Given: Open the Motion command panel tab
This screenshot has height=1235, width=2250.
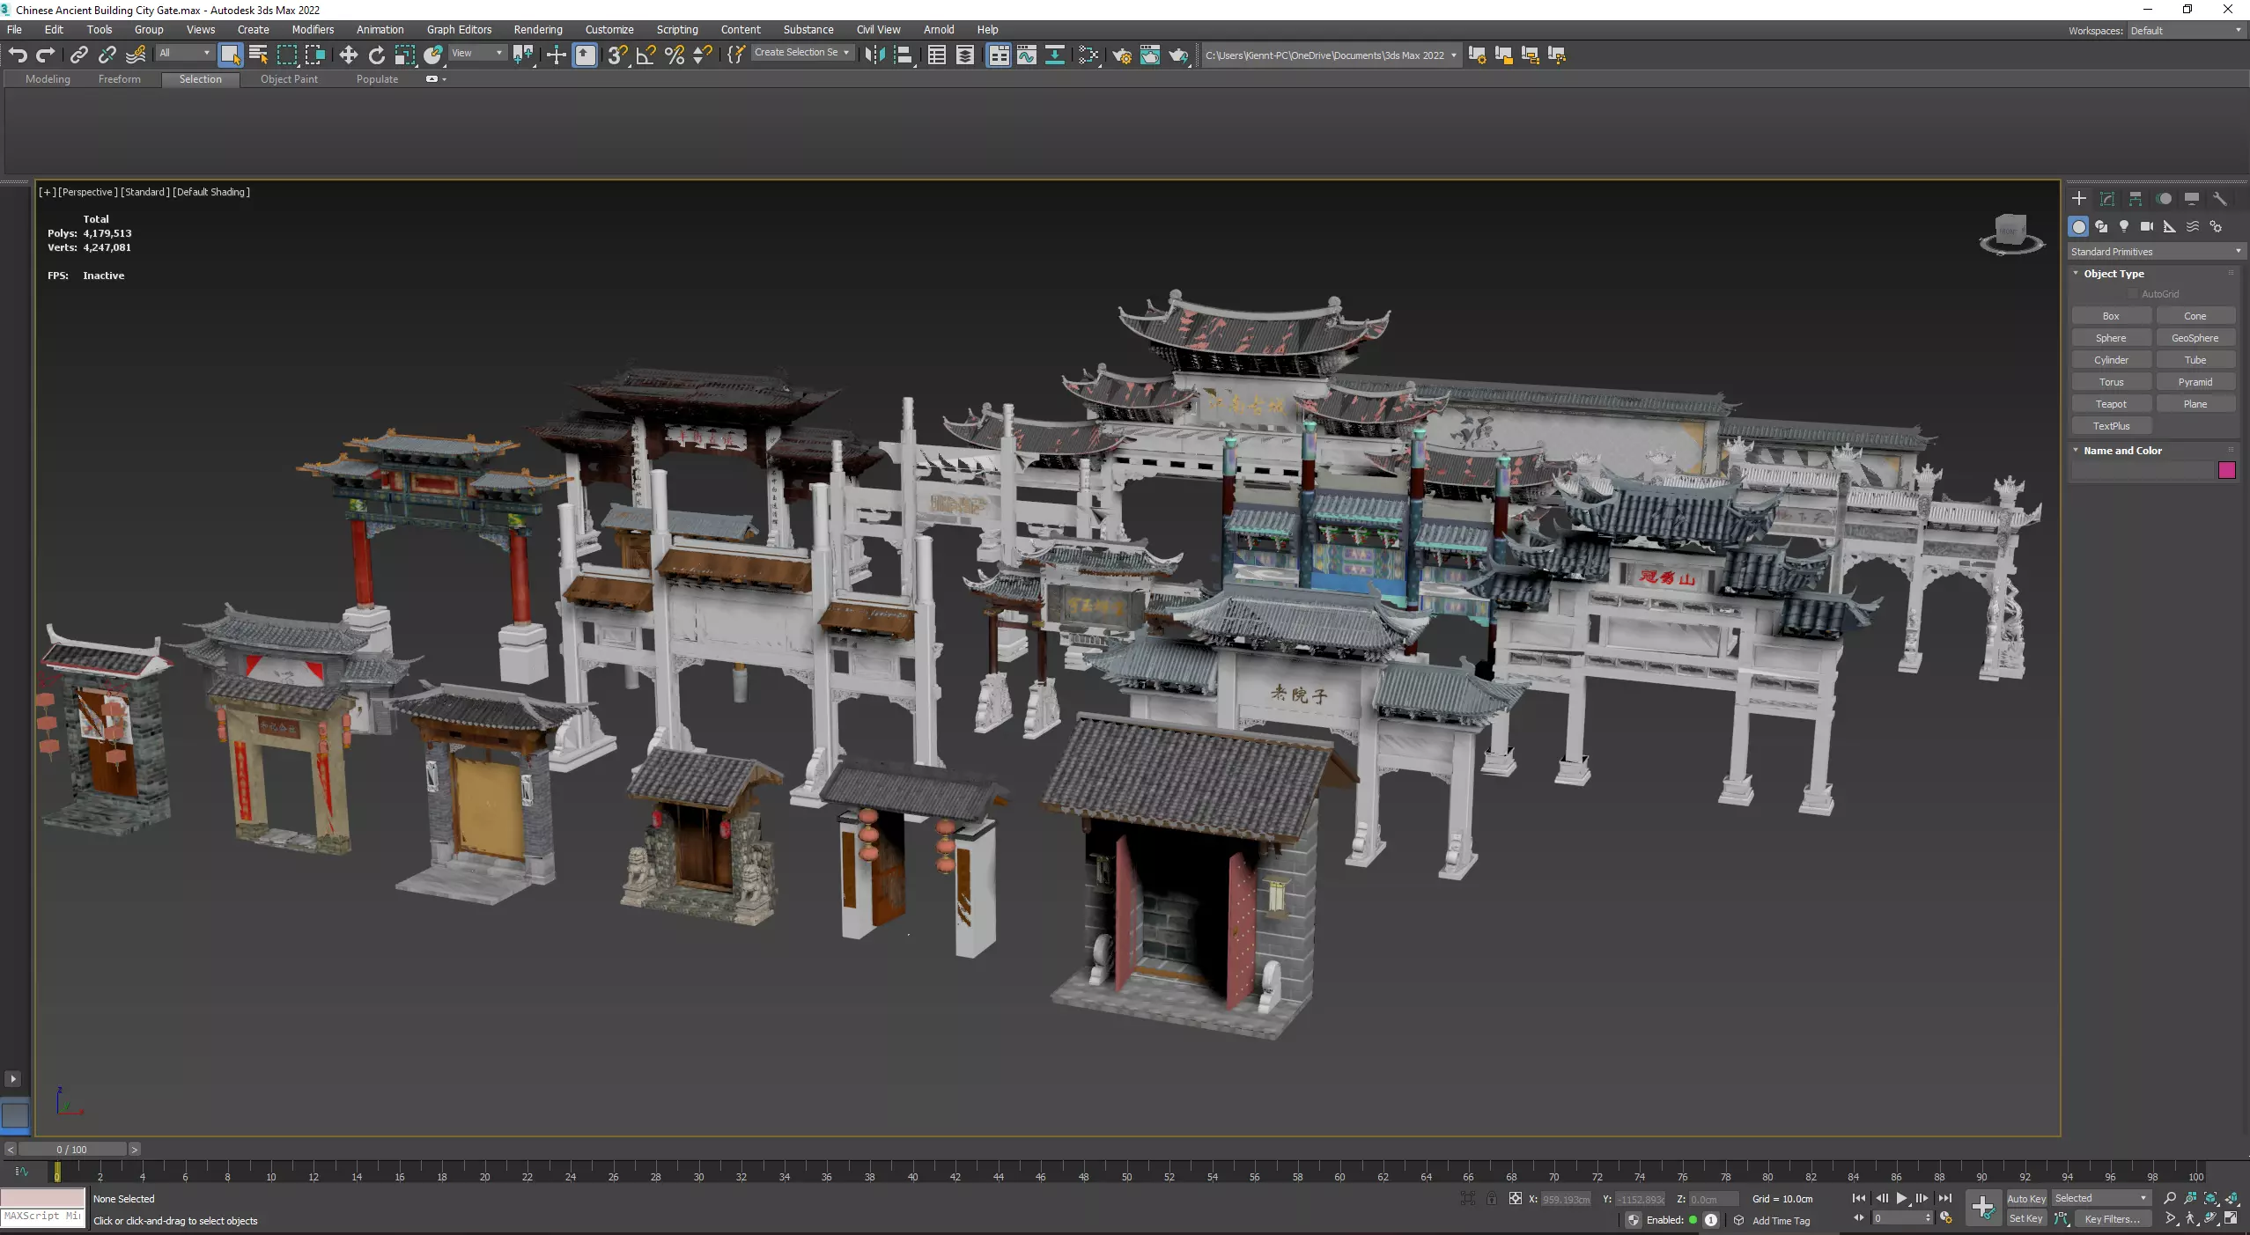Looking at the screenshot, I should tap(2164, 199).
